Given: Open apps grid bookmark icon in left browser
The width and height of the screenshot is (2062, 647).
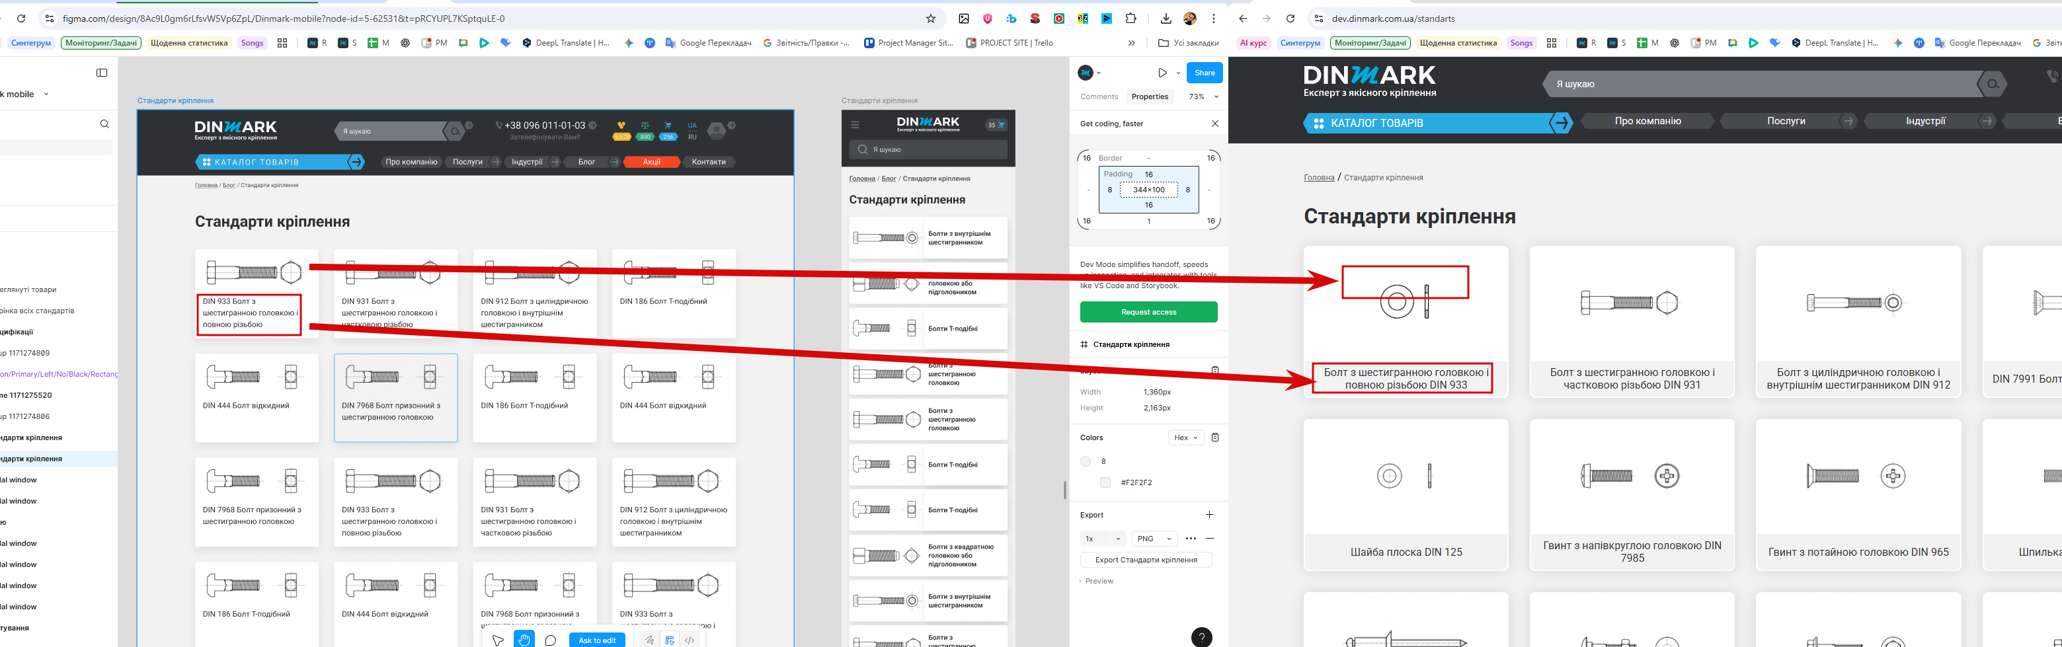Looking at the screenshot, I should tap(282, 43).
